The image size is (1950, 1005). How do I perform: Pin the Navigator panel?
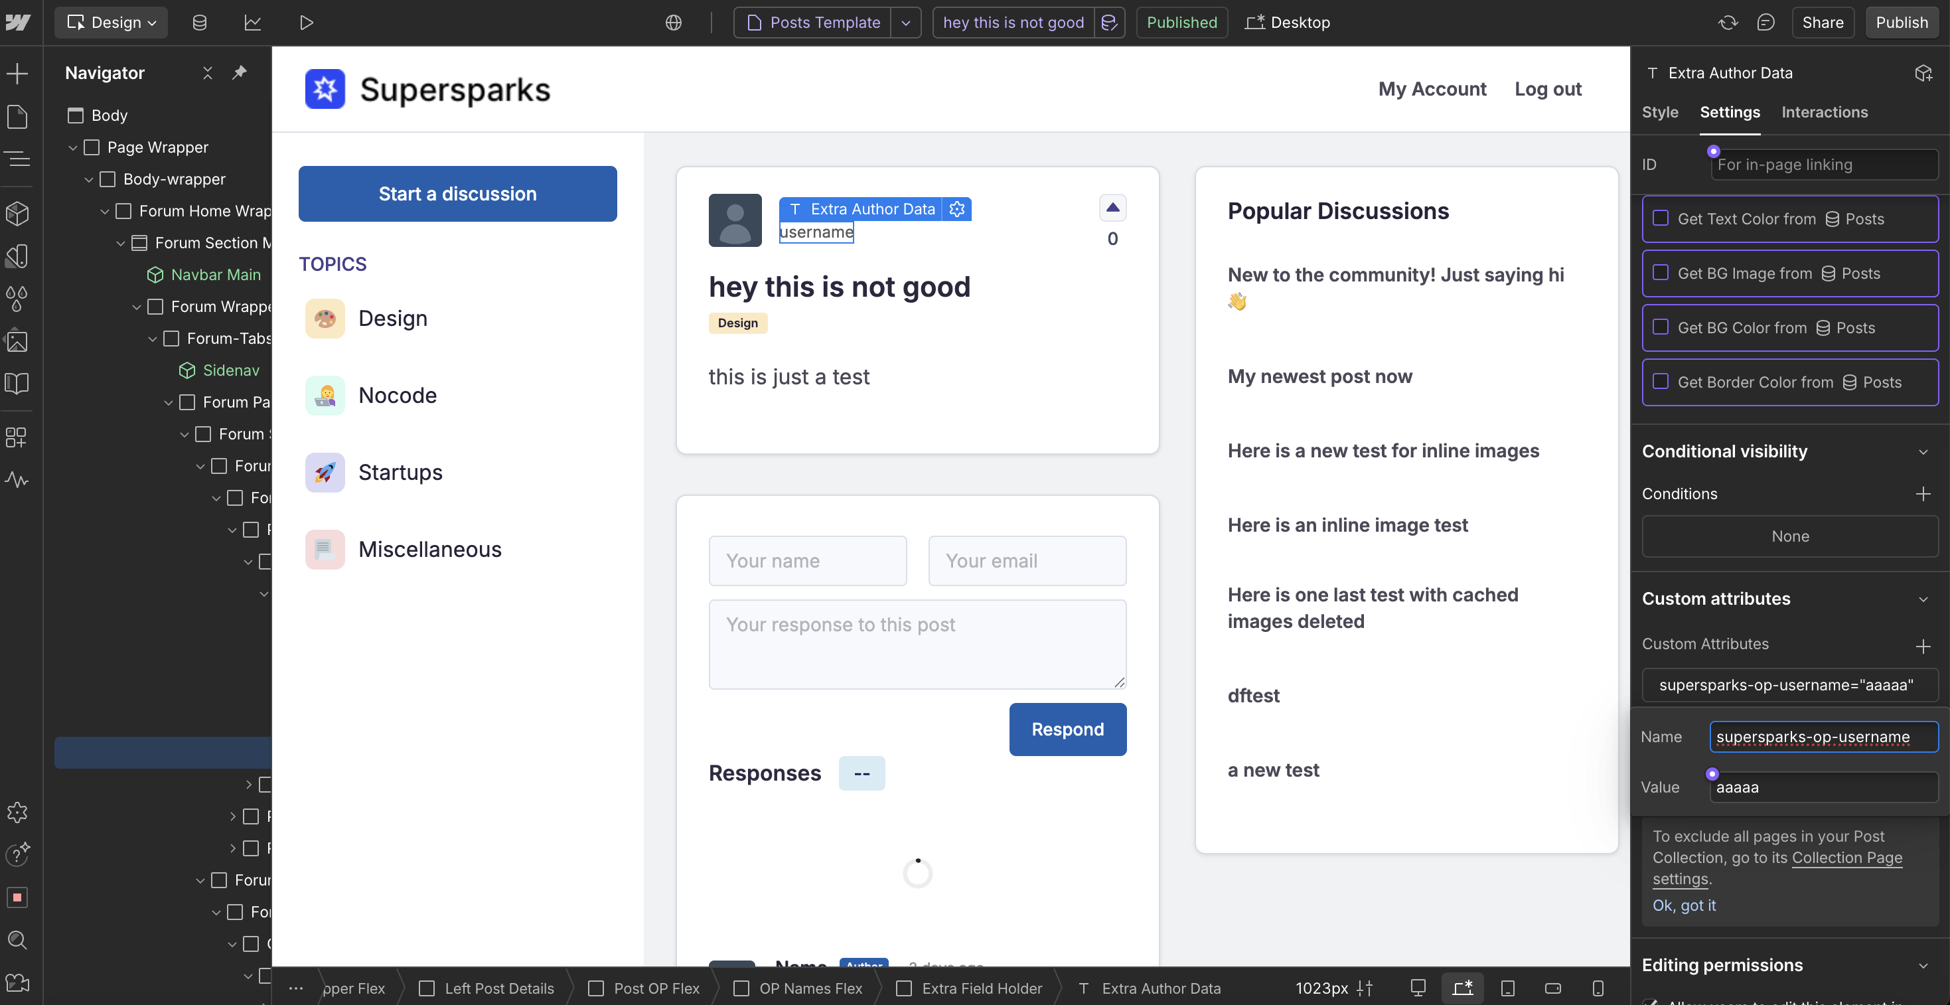click(239, 73)
